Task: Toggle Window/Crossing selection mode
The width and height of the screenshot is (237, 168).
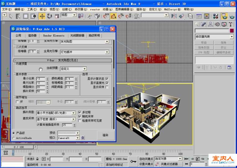Action: (x=33, y=16)
